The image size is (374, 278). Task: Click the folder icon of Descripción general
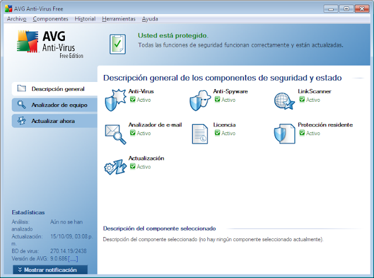click(x=22, y=88)
